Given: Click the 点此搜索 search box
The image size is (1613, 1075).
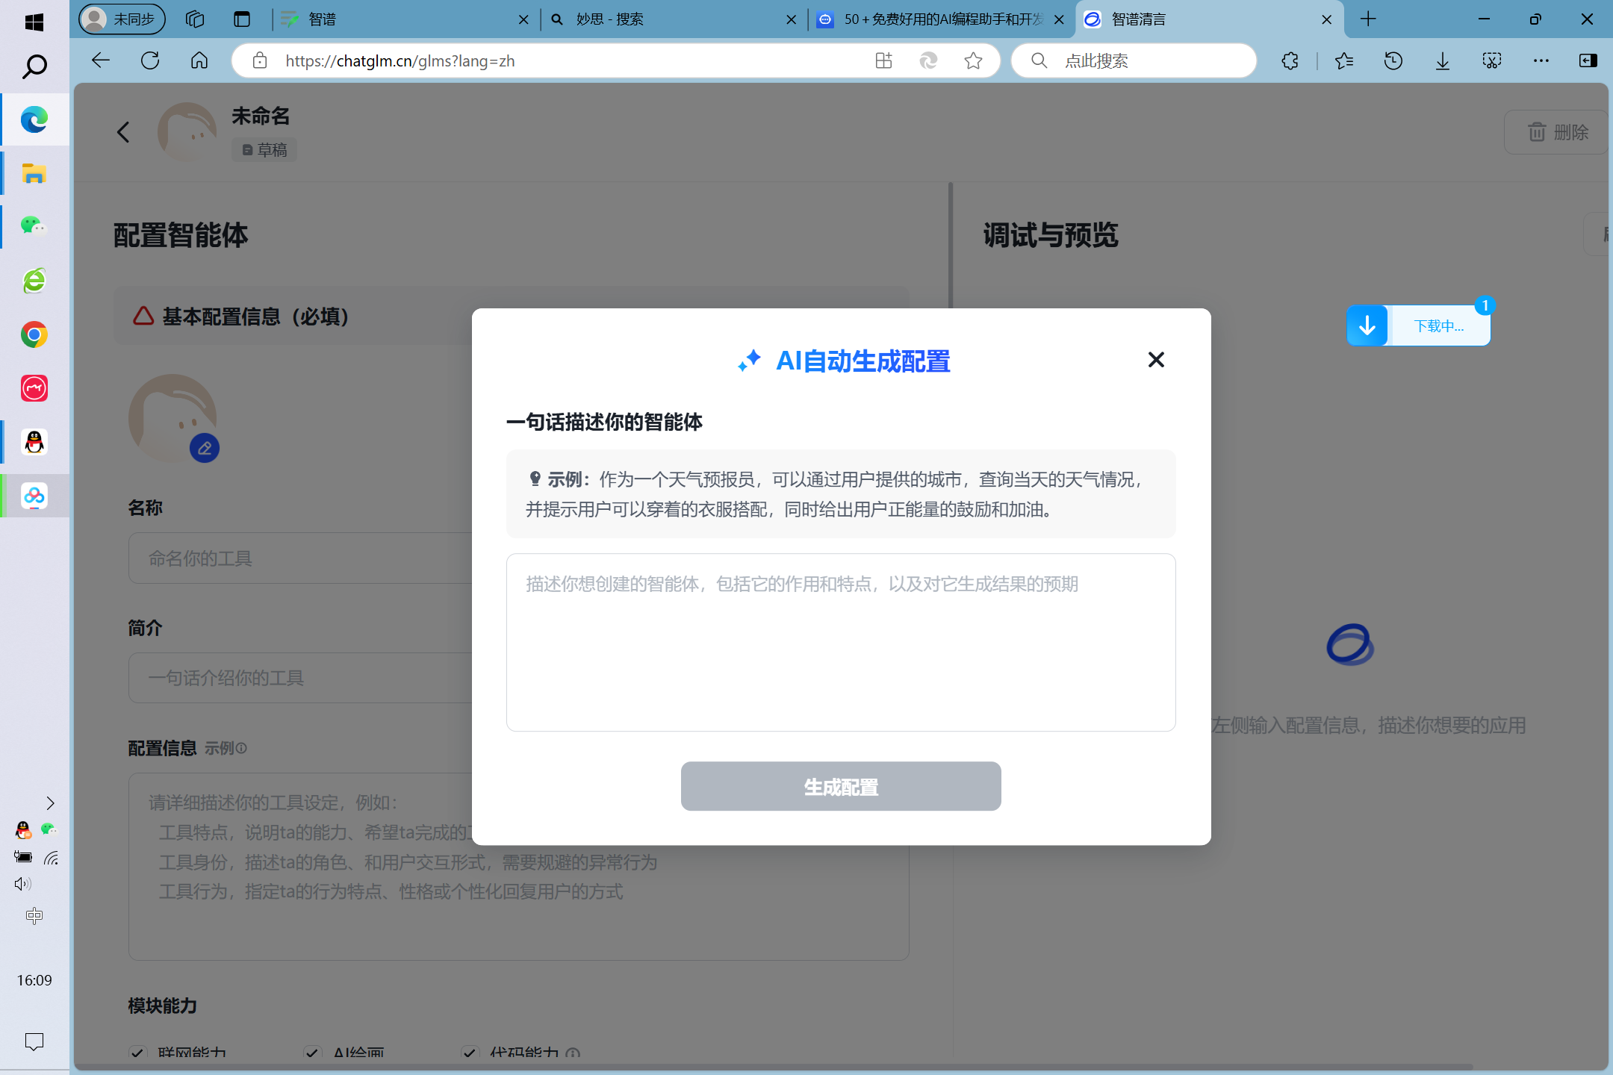Looking at the screenshot, I should pyautogui.click(x=1134, y=60).
